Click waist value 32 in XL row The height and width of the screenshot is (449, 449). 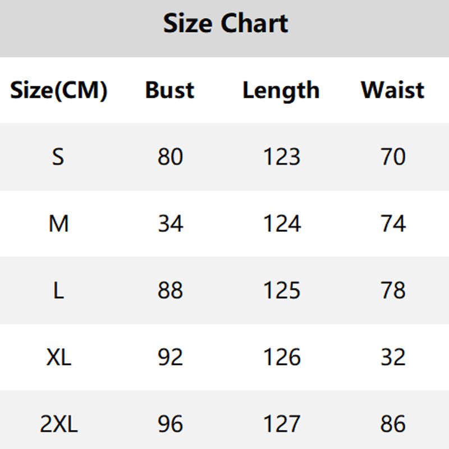tap(393, 358)
